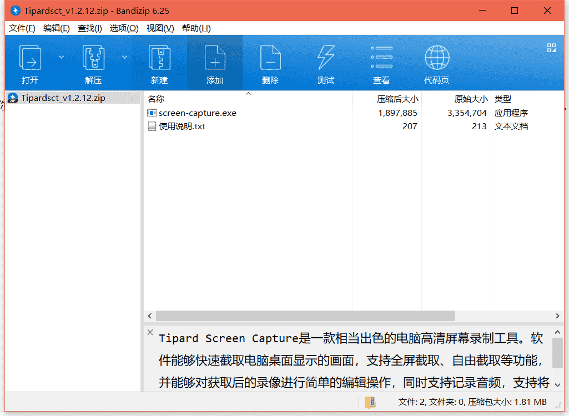The height and width of the screenshot is (416, 569).
Task: Click the file list scroll right arrow
Action: pos(557,316)
